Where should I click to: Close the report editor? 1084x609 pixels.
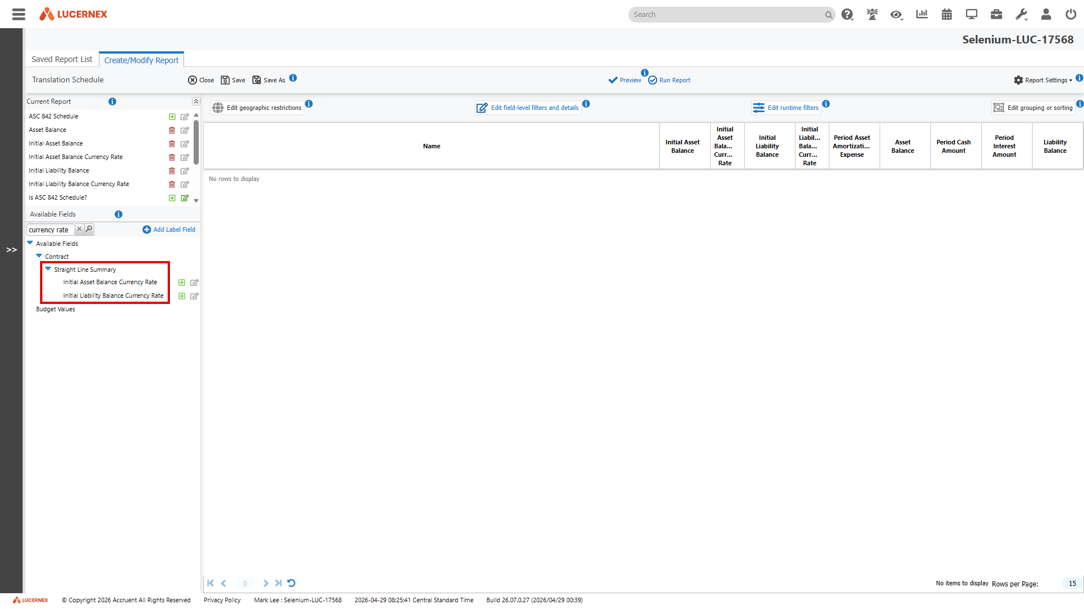pos(201,80)
